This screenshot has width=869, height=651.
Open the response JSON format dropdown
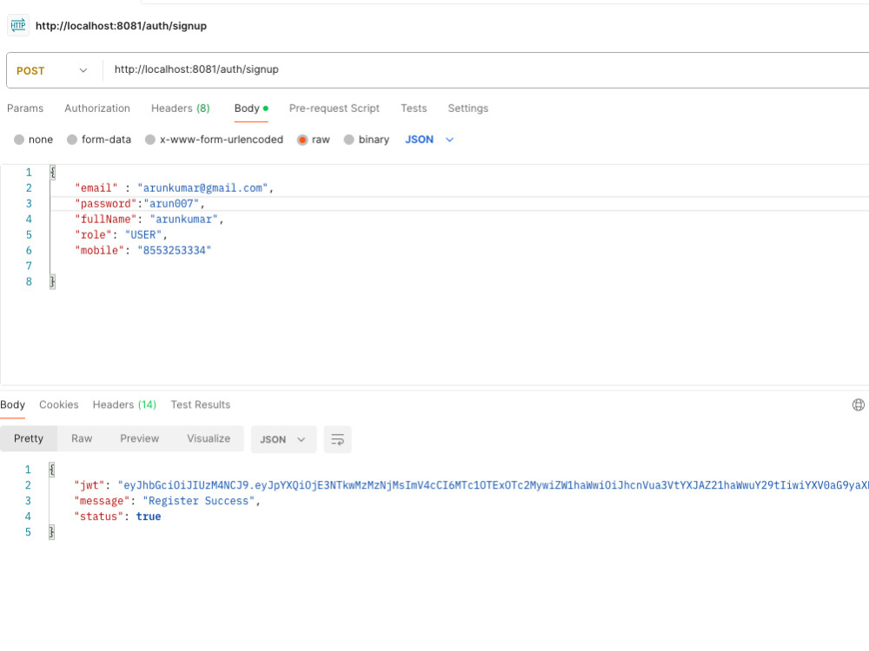pyautogui.click(x=283, y=439)
